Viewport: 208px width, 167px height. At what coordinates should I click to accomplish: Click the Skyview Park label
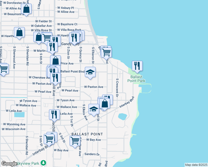pos(28,163)
